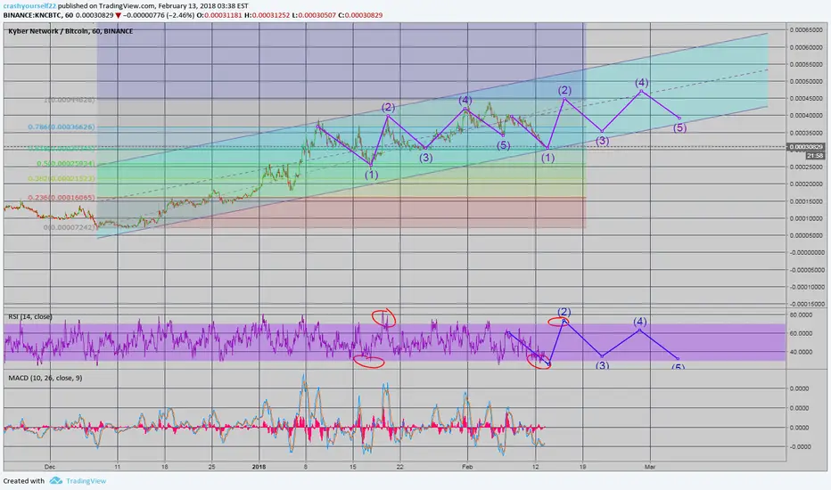
Task: Click the change value −0.00000776 (−2.46%)
Action: [159, 15]
